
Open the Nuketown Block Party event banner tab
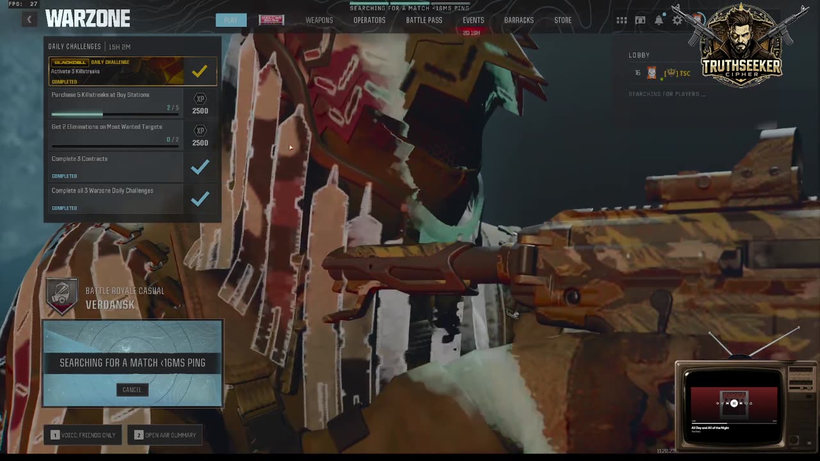click(x=271, y=20)
